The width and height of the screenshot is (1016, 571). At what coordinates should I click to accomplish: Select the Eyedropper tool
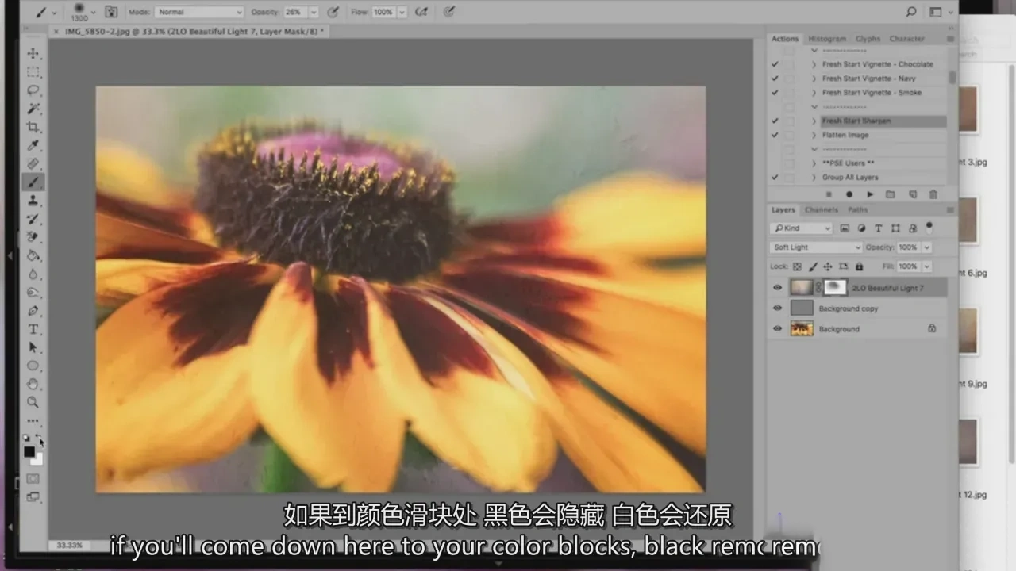point(33,145)
